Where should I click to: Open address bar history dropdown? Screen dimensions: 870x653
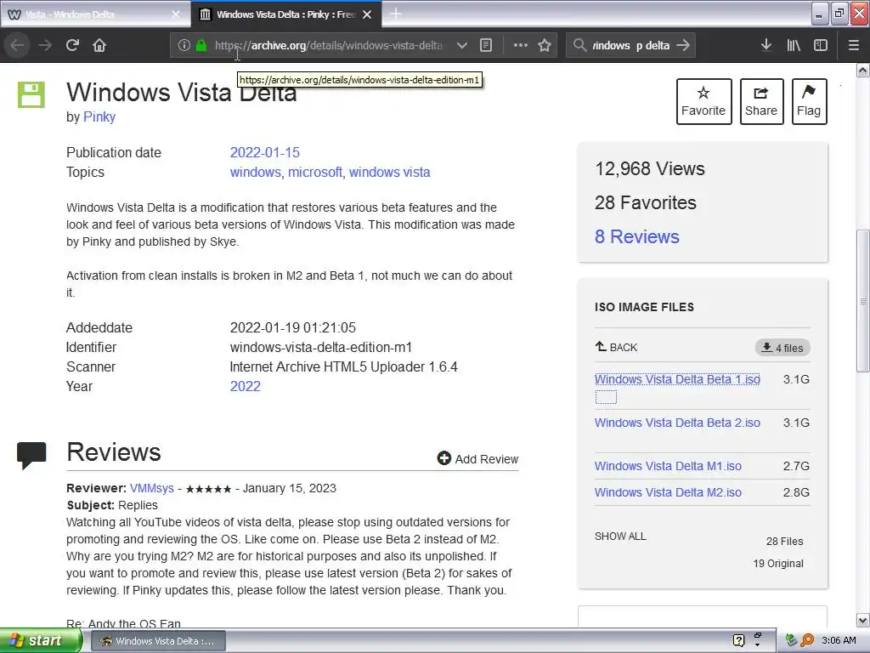click(461, 46)
